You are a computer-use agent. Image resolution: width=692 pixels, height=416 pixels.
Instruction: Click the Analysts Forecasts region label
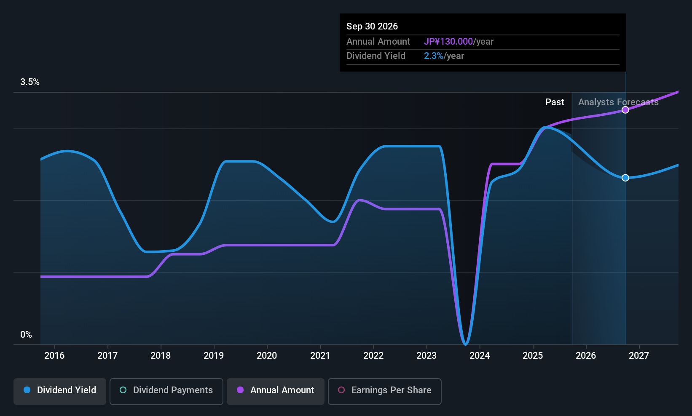pyautogui.click(x=618, y=102)
